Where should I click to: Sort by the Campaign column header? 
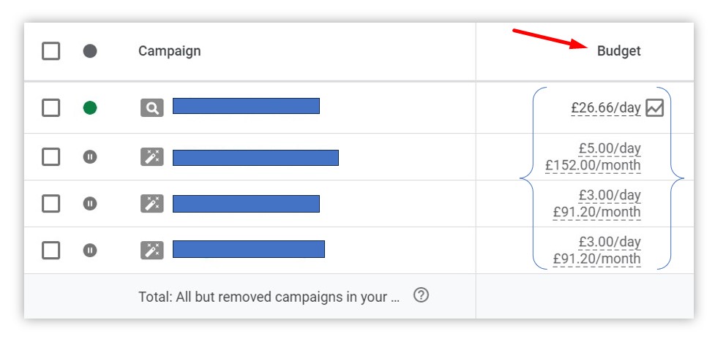169,51
